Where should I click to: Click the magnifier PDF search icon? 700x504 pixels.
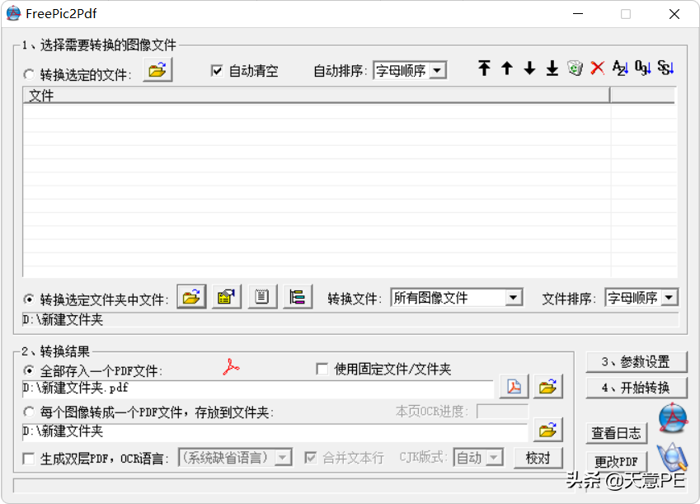(672, 457)
